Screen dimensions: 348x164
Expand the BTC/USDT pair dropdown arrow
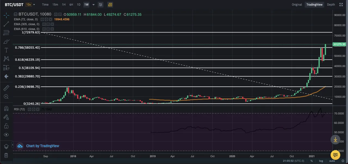click(34, 5)
